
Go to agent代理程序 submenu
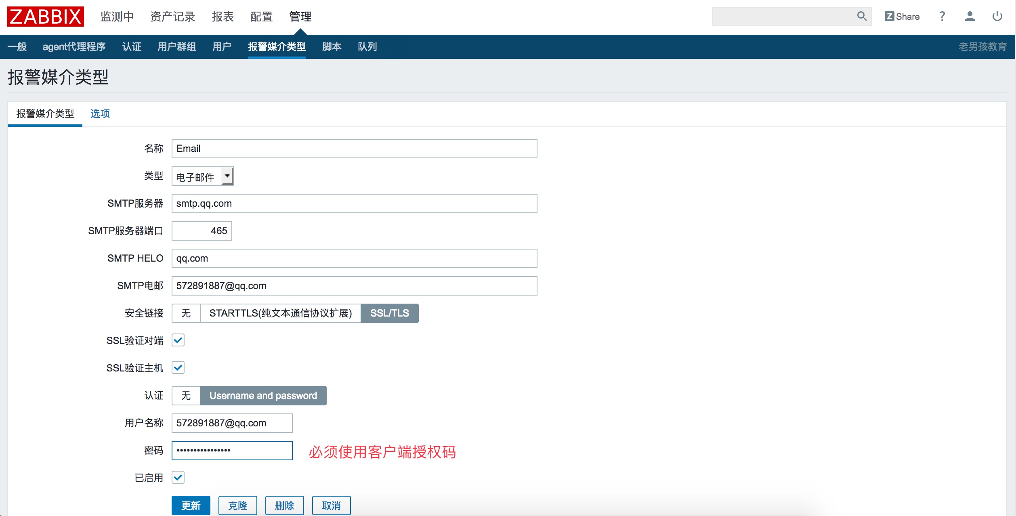click(x=74, y=47)
